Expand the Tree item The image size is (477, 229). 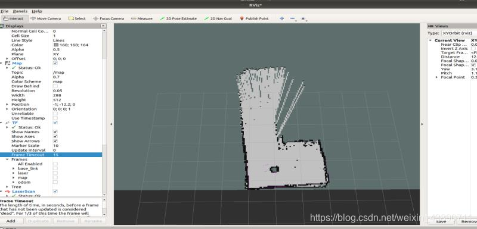(7, 187)
